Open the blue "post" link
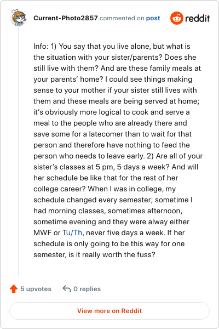The height and width of the screenshot is (329, 219). (153, 18)
